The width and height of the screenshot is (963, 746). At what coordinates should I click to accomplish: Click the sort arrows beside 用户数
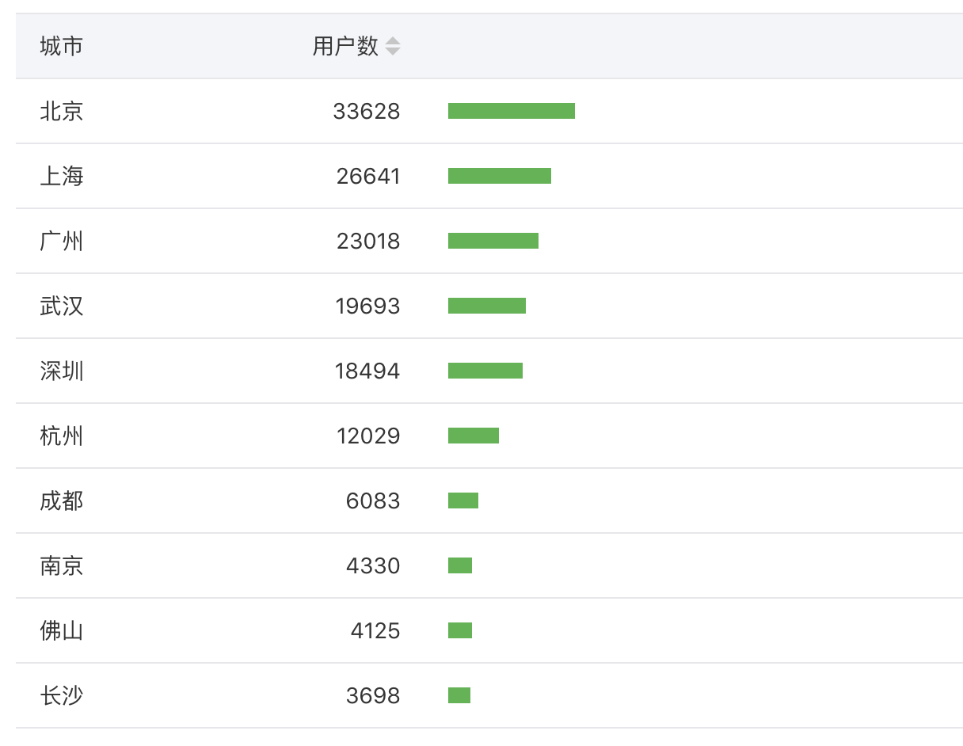point(393,47)
